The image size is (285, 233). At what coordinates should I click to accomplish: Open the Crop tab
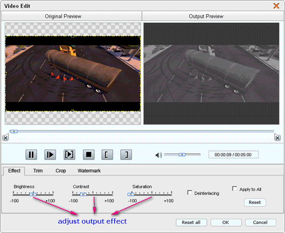[60, 171]
